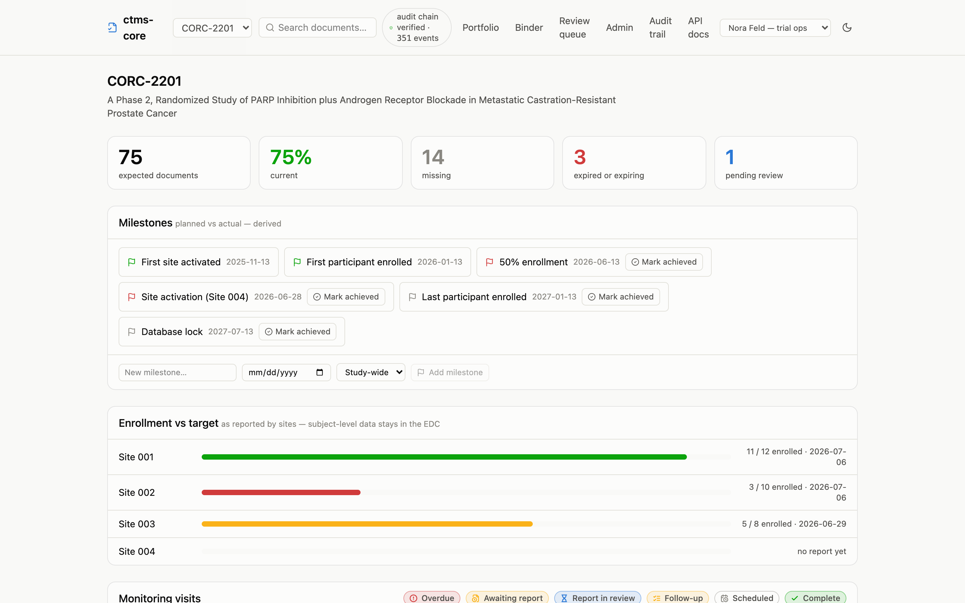This screenshot has width=965, height=603.
Task: Open the Audit trail nav item
Action: coord(660,27)
